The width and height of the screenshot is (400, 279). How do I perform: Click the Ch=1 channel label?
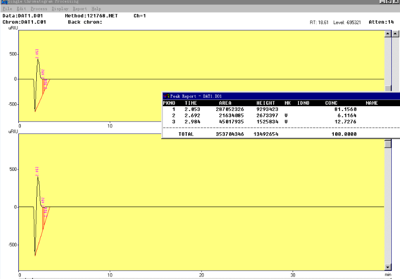pyautogui.click(x=140, y=16)
